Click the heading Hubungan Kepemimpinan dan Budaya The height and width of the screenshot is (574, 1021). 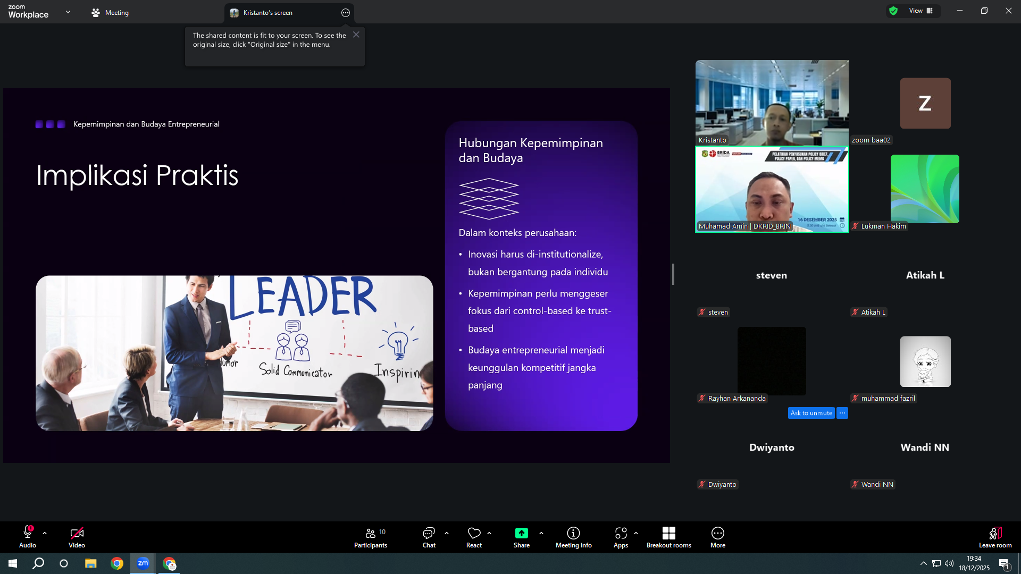tap(531, 150)
